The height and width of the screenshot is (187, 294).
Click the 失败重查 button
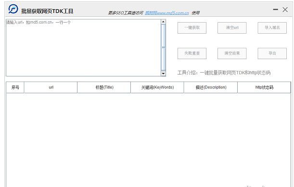click(x=192, y=53)
